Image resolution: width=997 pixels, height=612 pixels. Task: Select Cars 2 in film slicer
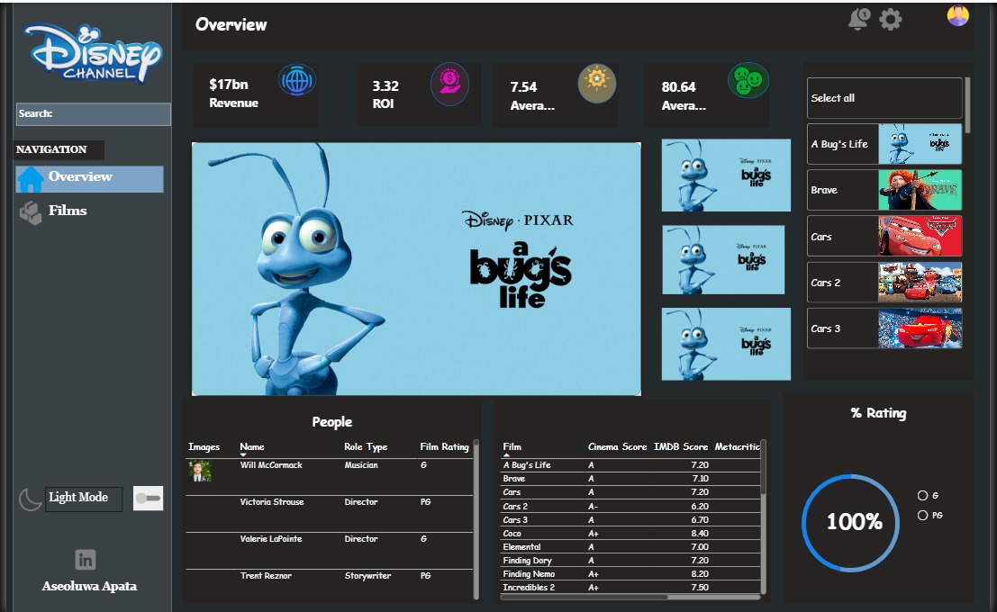884,283
